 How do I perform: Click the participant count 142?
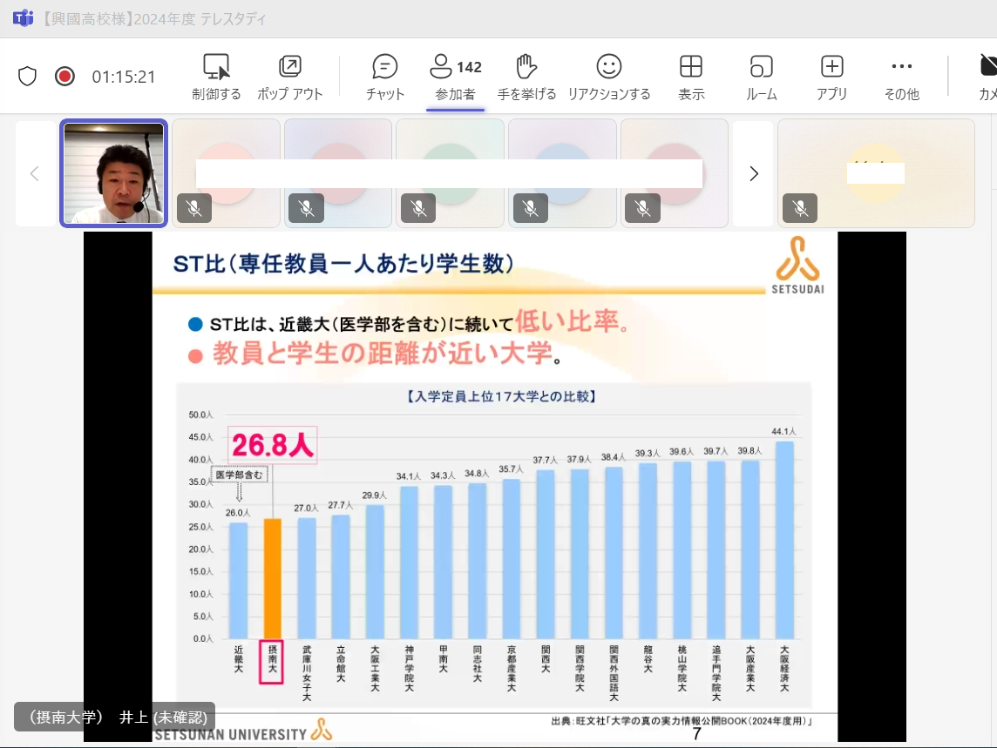tap(469, 67)
